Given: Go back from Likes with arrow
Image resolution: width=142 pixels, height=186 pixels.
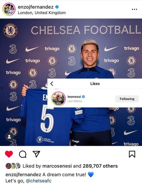Looking at the screenshot, I should coord(52,84).
